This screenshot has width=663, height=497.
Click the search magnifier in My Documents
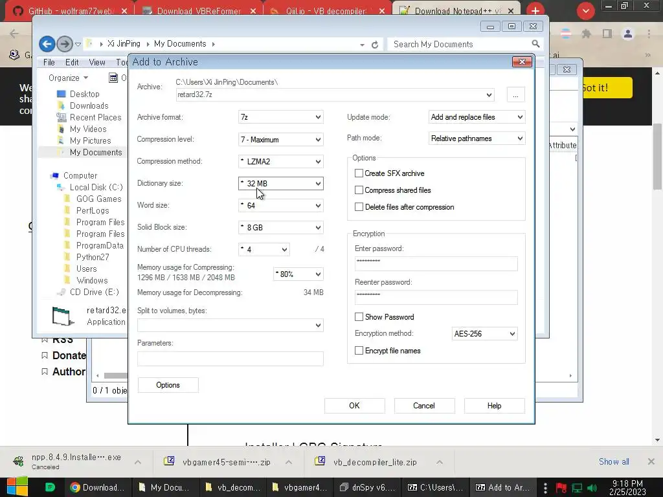click(x=535, y=44)
